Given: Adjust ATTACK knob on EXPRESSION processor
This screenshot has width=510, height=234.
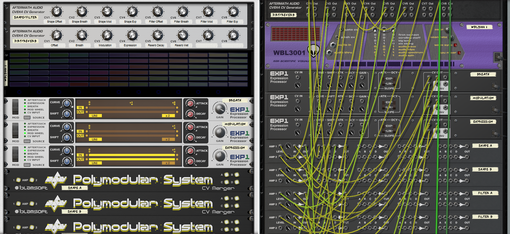Looking at the screenshot, I should pyautogui.click(x=190, y=151).
